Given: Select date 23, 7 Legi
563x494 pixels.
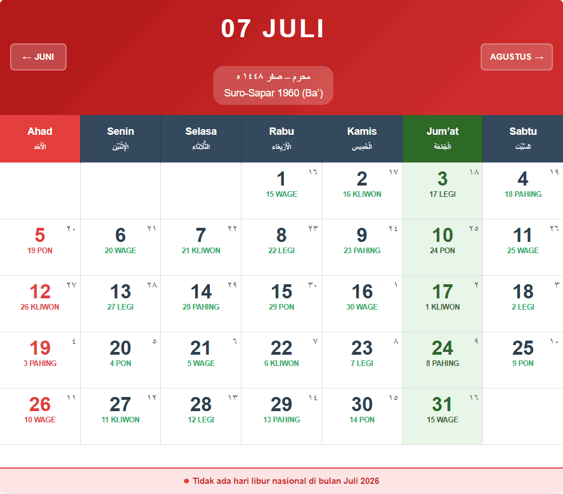Looking at the screenshot, I should 362,360.
